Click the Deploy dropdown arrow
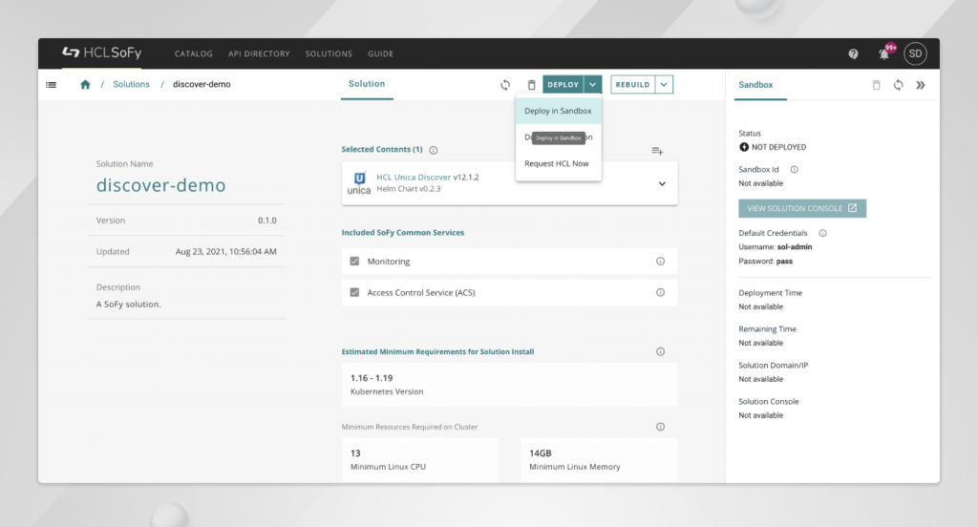978x527 pixels. point(593,85)
